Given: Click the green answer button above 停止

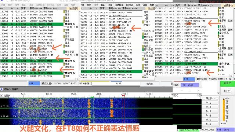Looking at the screenshot, I should (227, 84).
